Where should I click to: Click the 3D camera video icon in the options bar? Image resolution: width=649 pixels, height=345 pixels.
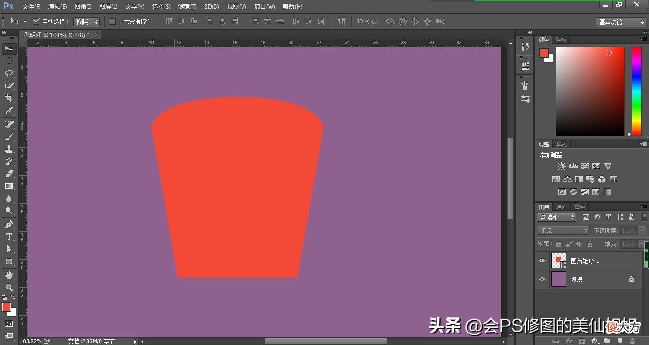(440, 21)
